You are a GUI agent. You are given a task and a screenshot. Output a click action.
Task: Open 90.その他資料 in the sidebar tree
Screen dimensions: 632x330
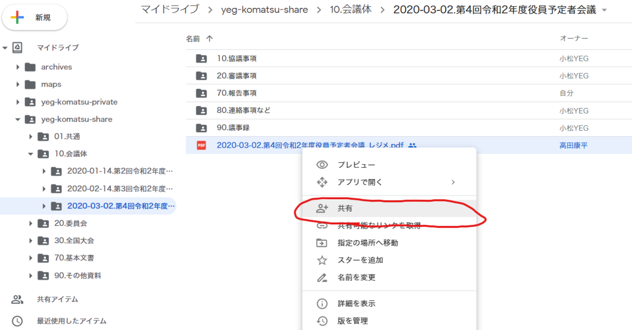[78, 275]
